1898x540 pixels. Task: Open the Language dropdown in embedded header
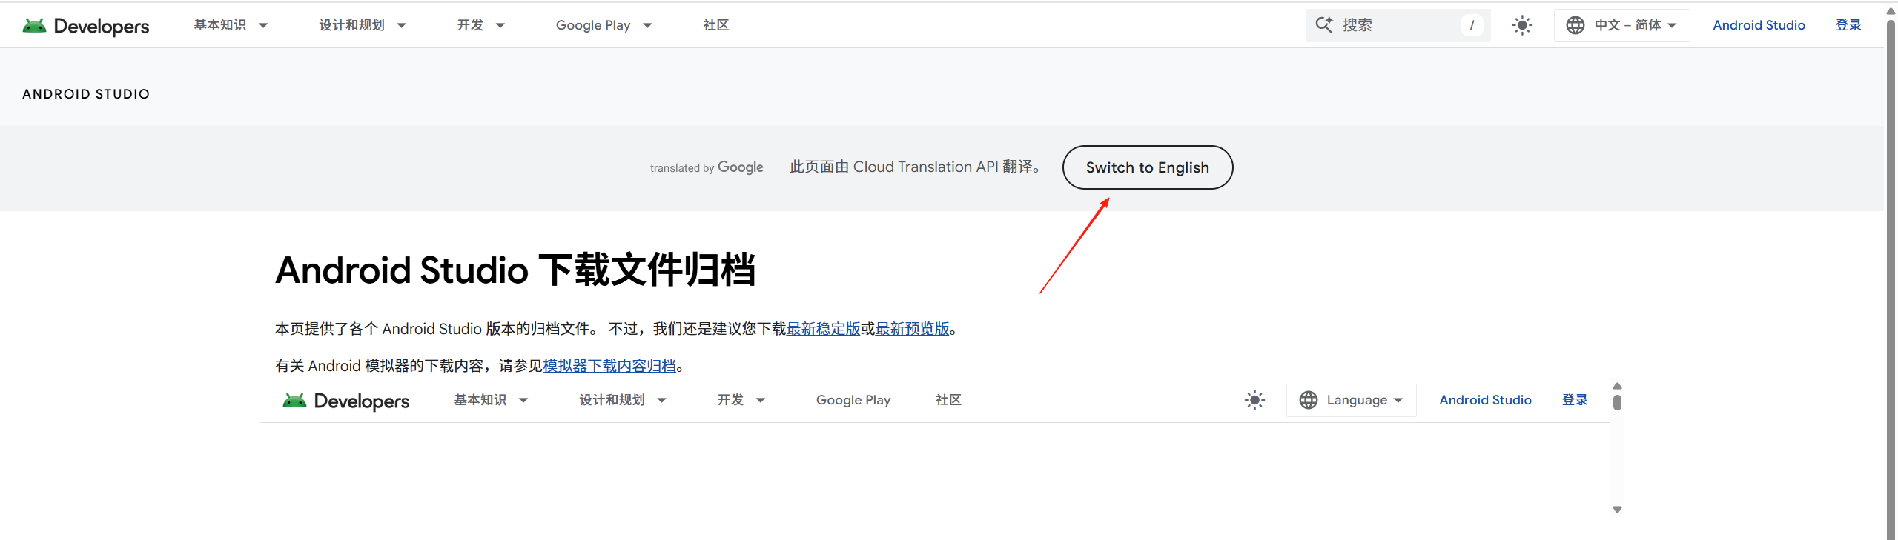[1351, 400]
